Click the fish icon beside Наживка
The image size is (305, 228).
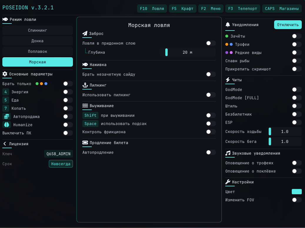[x=85, y=65]
